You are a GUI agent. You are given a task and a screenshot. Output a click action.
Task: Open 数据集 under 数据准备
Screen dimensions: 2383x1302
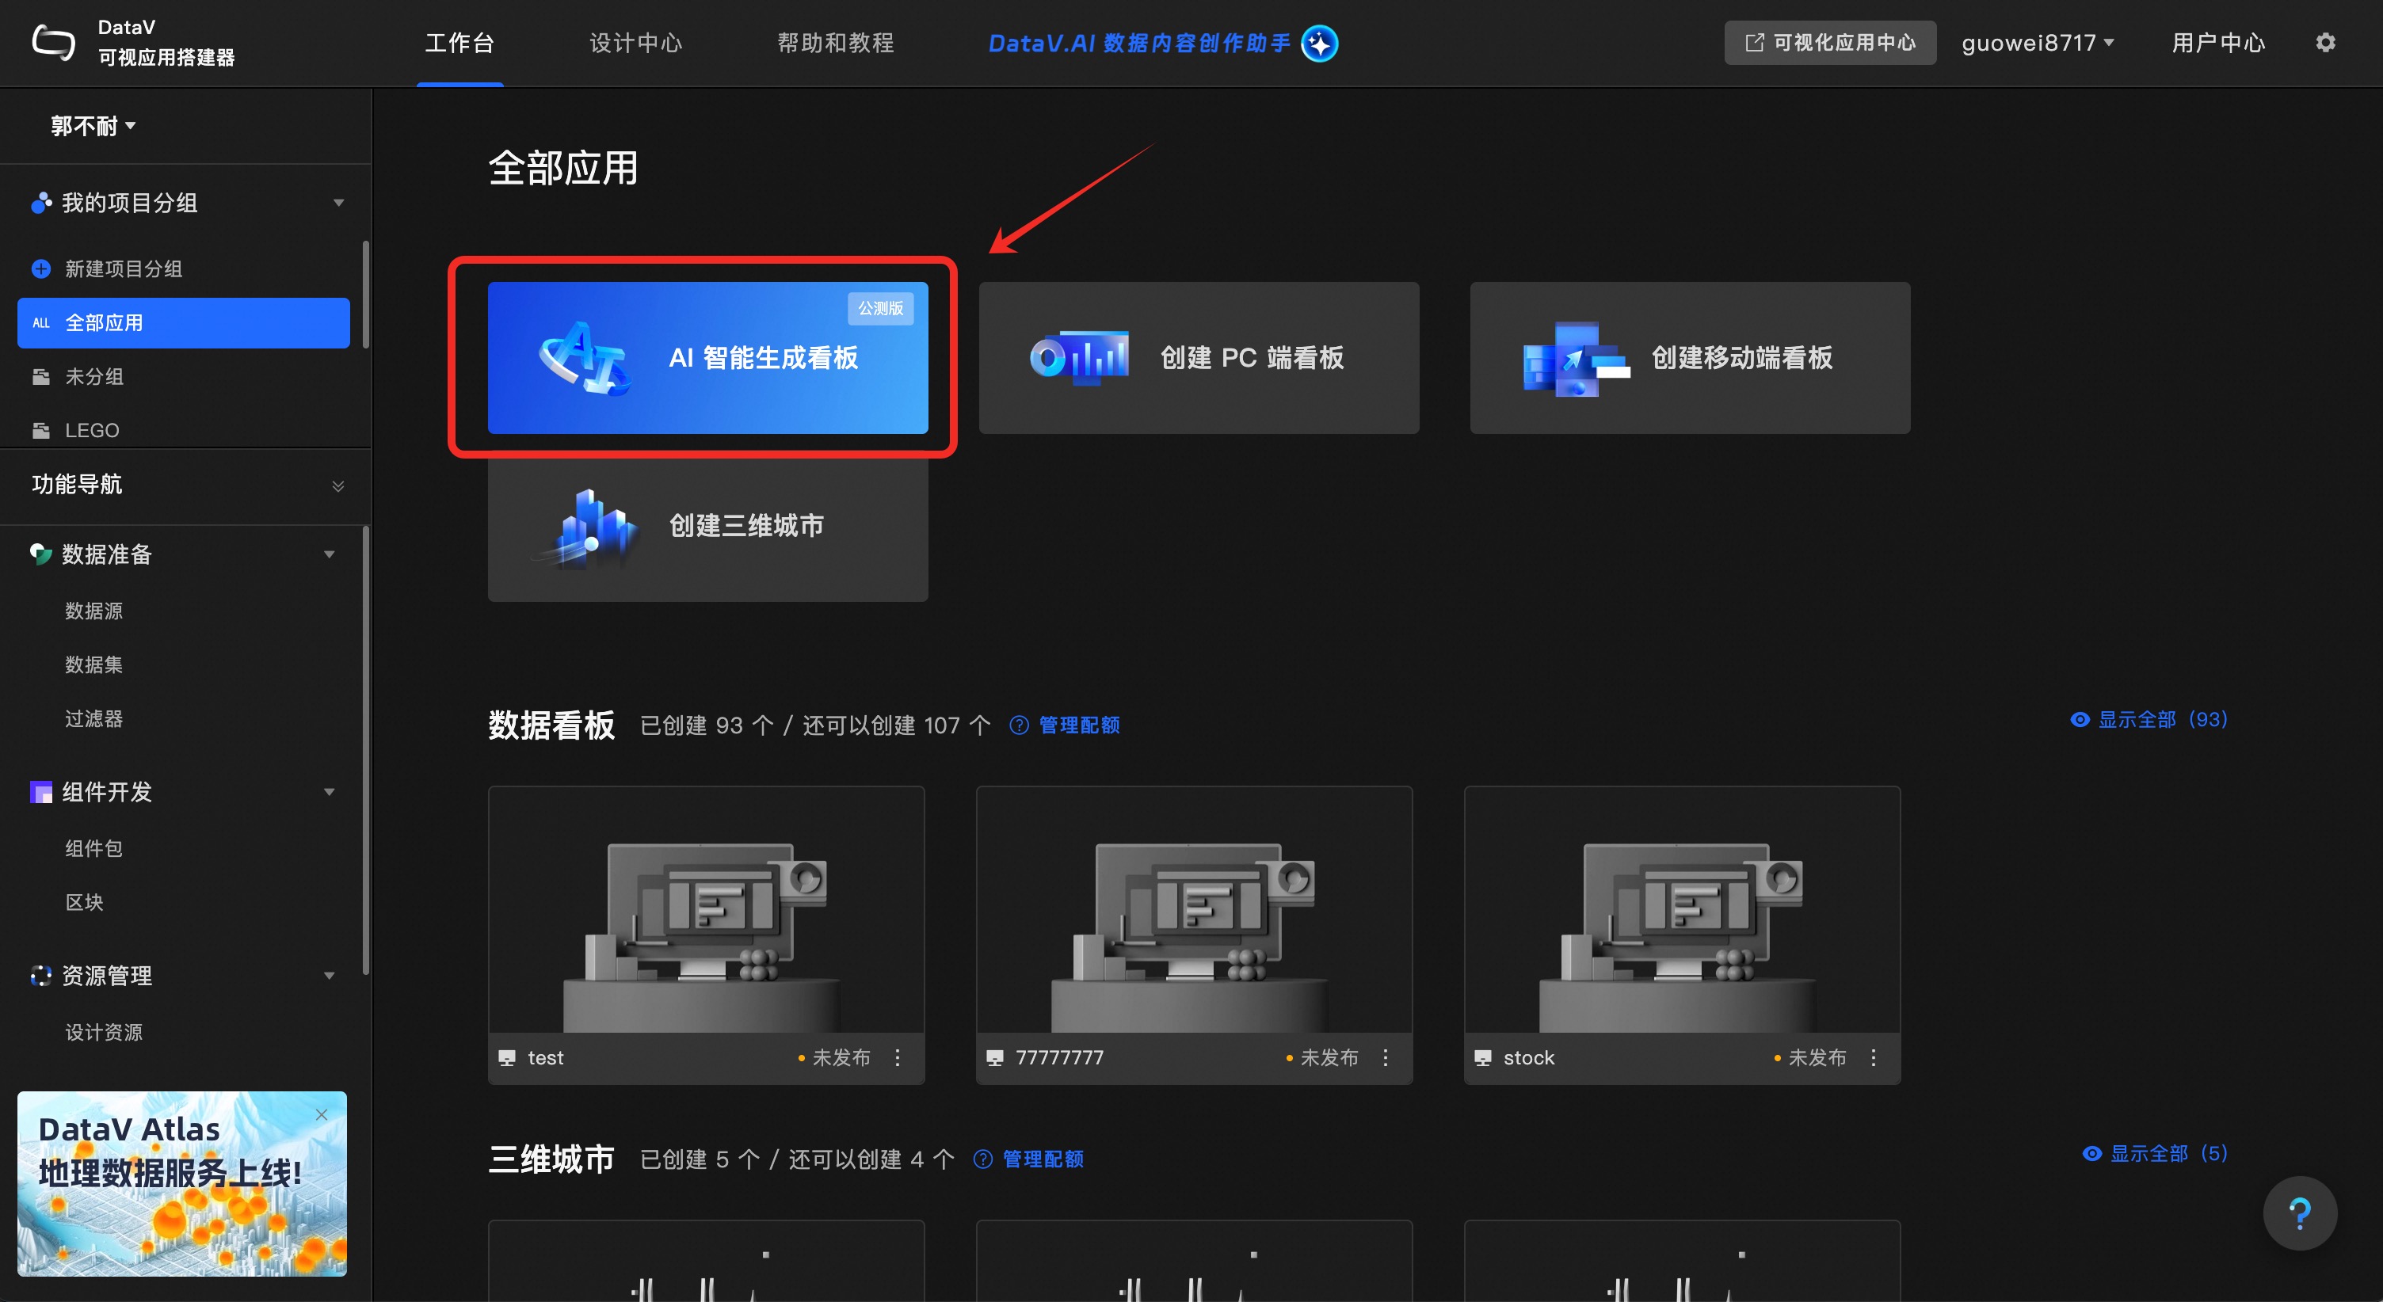(93, 665)
